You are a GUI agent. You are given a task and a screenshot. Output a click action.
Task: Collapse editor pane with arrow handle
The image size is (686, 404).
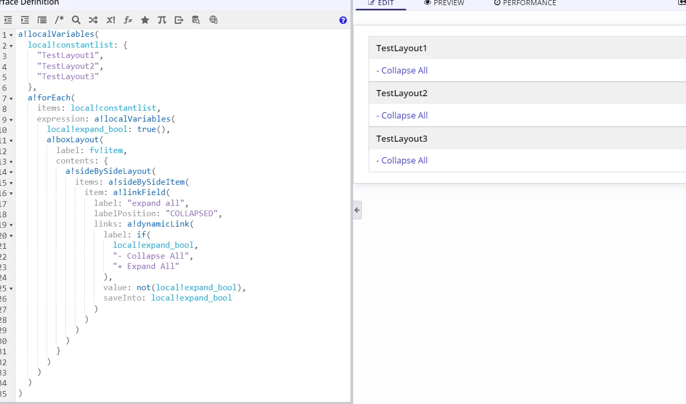357,210
